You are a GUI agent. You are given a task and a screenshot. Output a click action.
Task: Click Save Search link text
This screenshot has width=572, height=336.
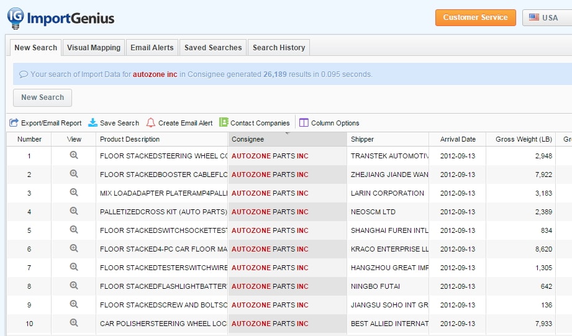[x=119, y=123]
